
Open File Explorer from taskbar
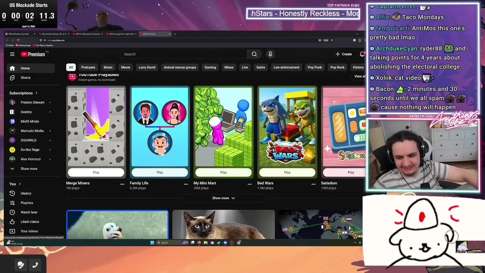click(x=205, y=243)
